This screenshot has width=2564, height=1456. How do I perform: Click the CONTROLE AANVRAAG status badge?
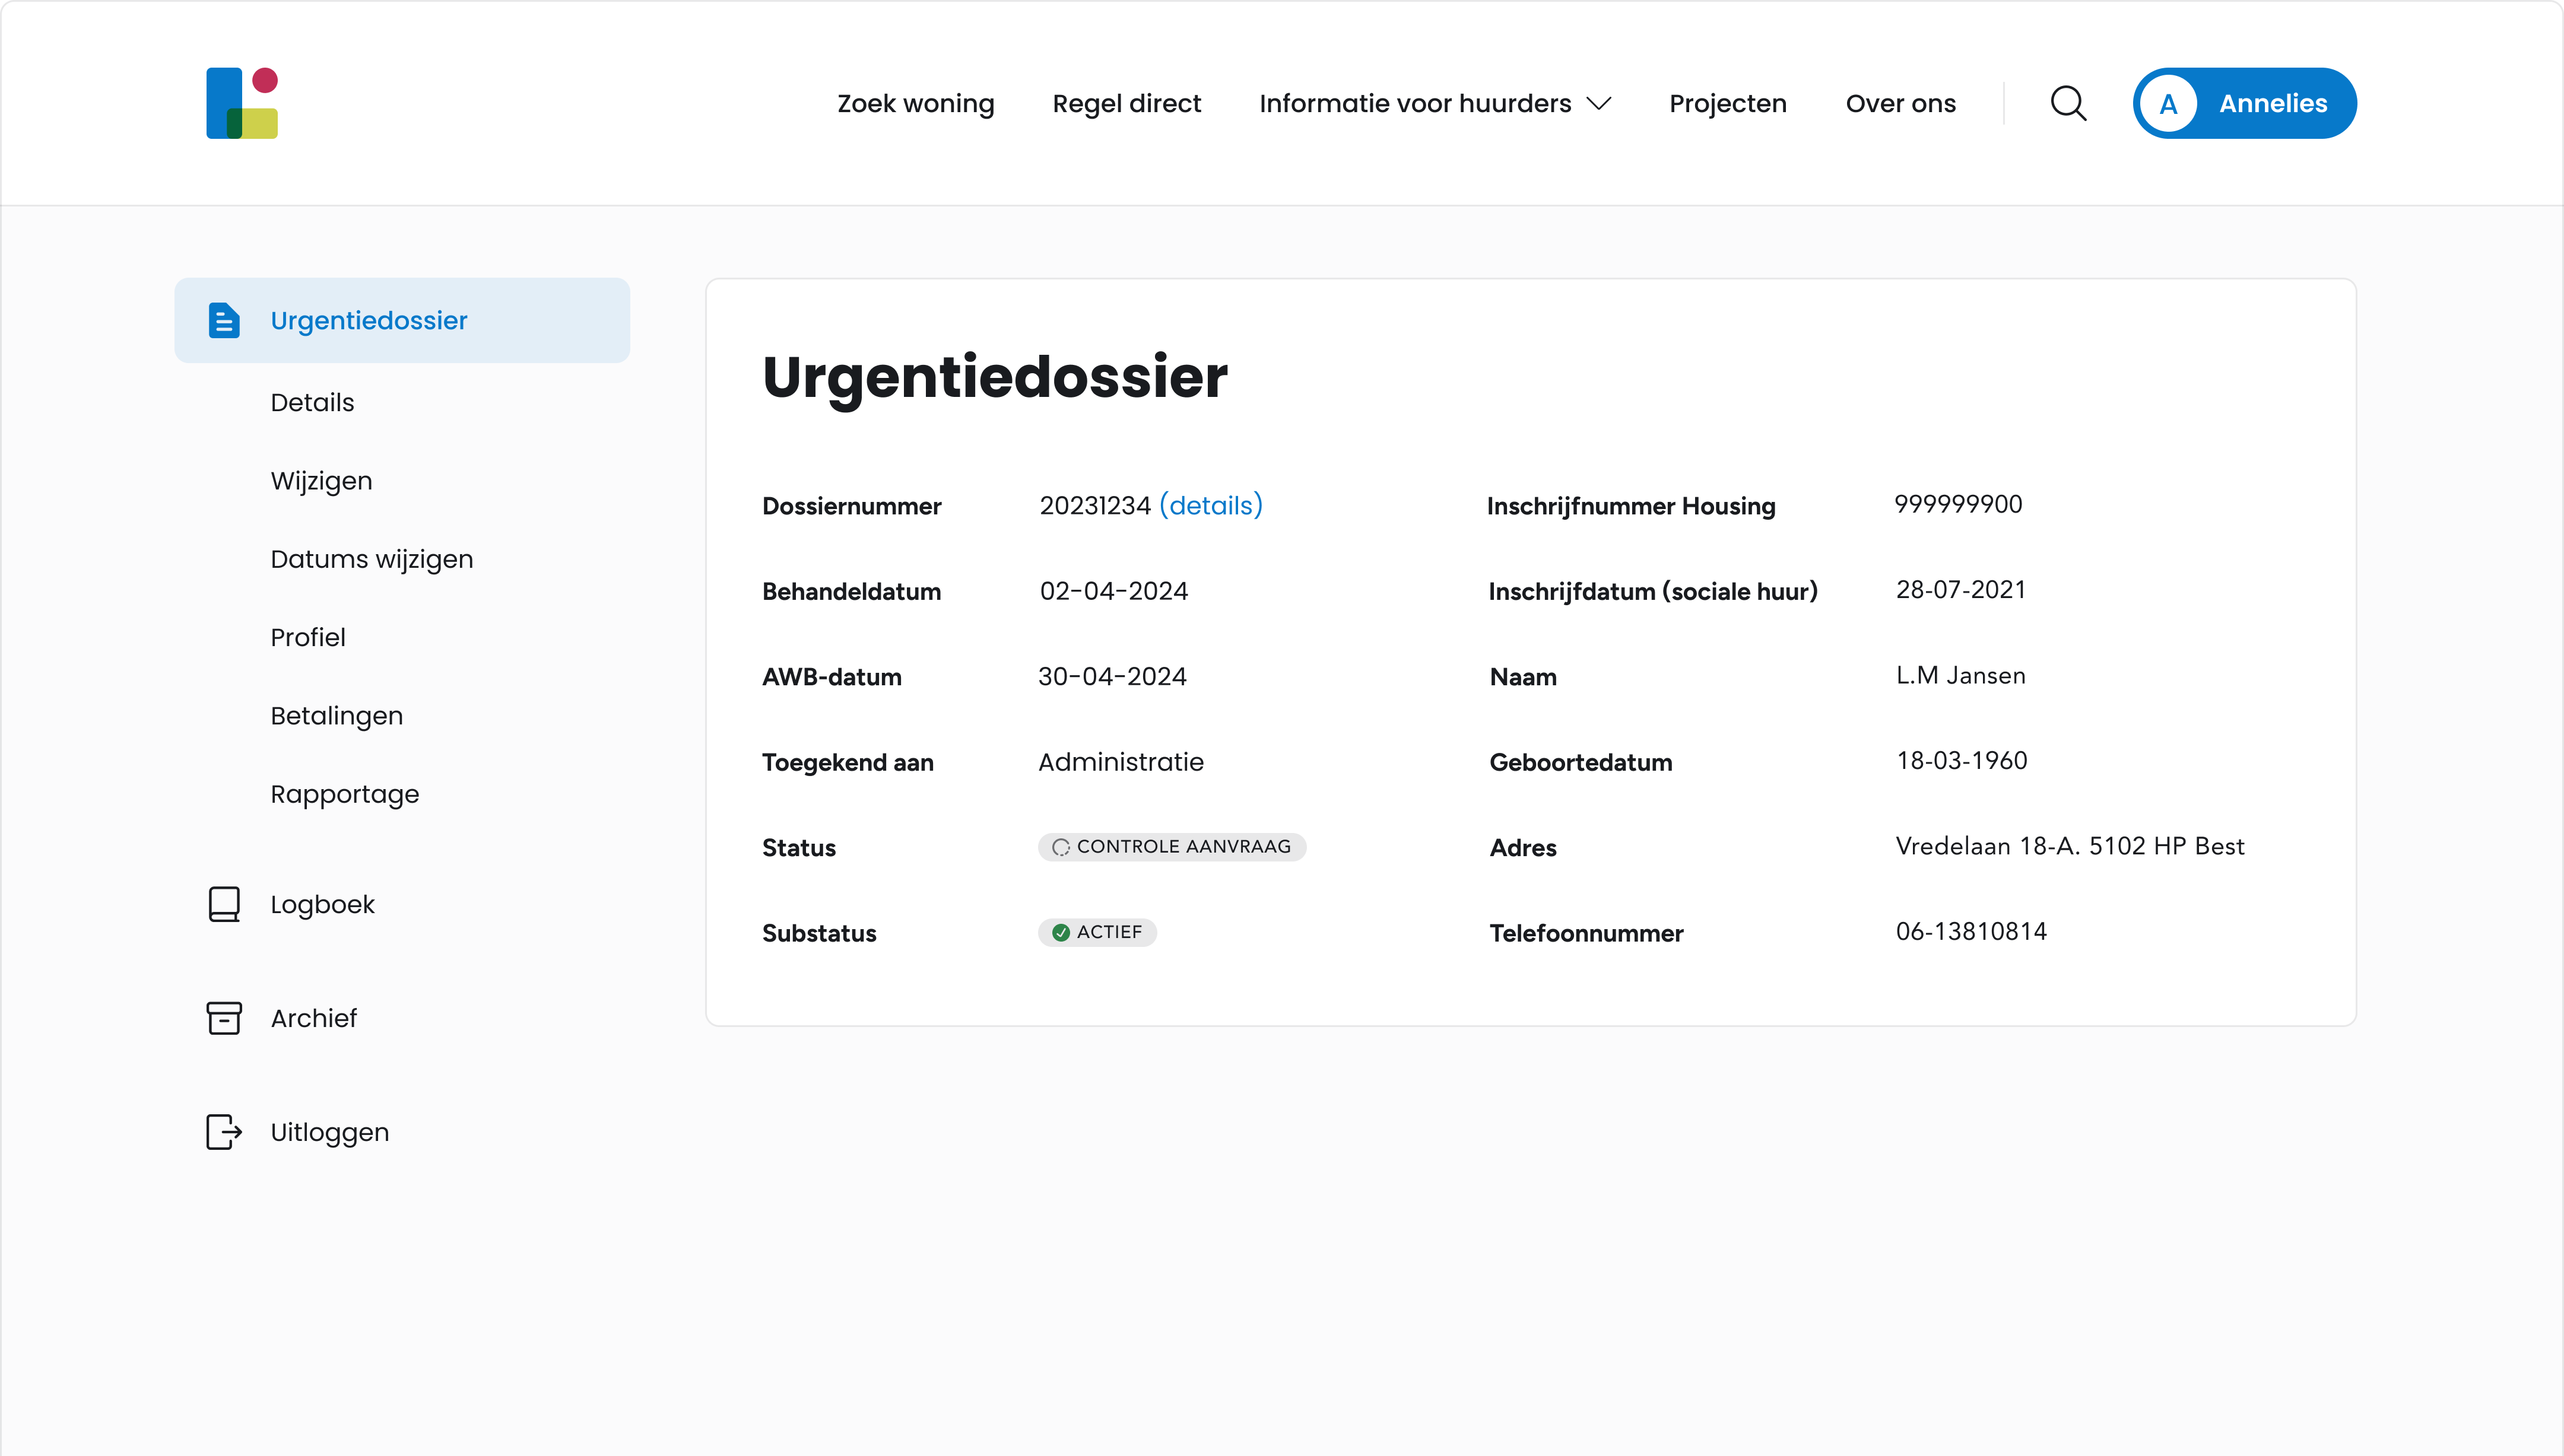pyautogui.click(x=1171, y=847)
